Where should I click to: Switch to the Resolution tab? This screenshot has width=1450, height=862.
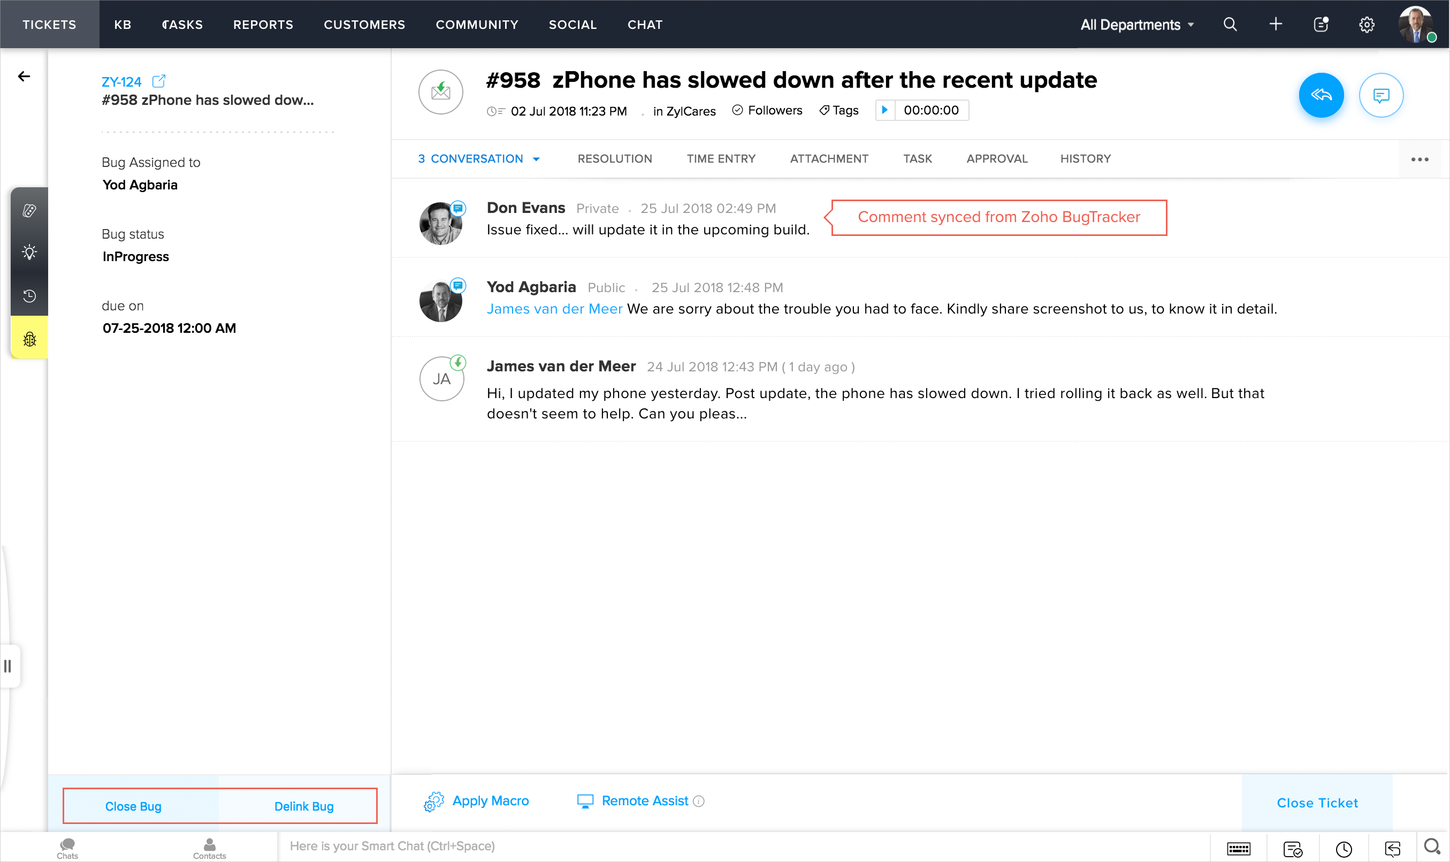614,158
